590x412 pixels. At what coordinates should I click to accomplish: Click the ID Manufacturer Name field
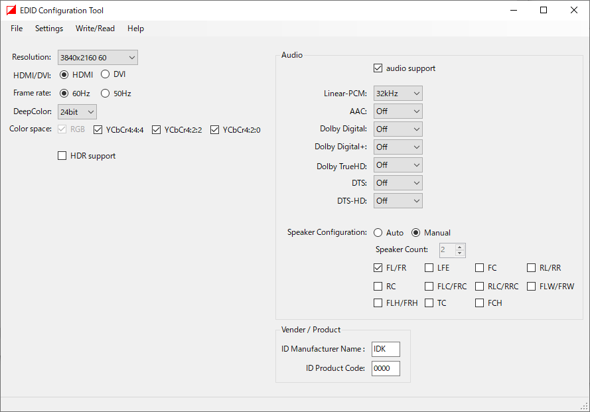386,349
